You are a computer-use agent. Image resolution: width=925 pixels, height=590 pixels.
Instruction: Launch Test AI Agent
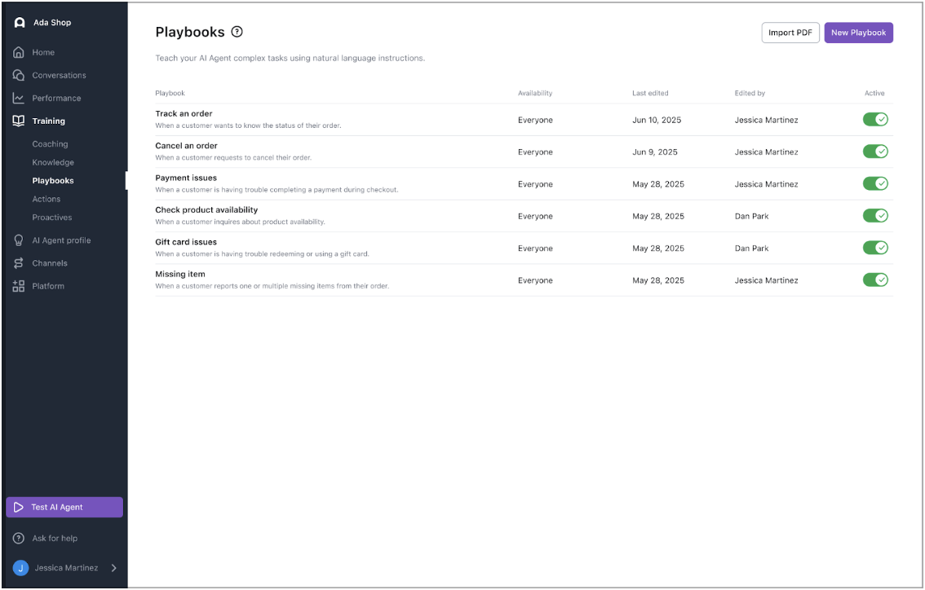tap(64, 507)
